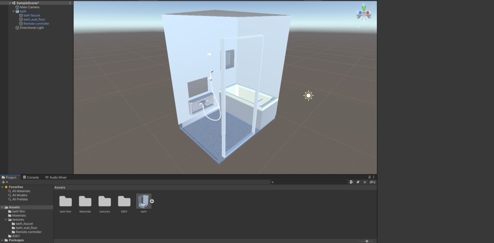494x243 pixels.
Task: Collapse the Favorites section
Action: coord(2,187)
